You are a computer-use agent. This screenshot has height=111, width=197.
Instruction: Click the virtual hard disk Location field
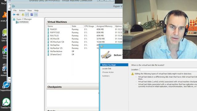(x=168, y=69)
